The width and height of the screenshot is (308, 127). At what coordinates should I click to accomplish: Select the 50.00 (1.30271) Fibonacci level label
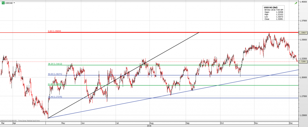tap(55, 74)
